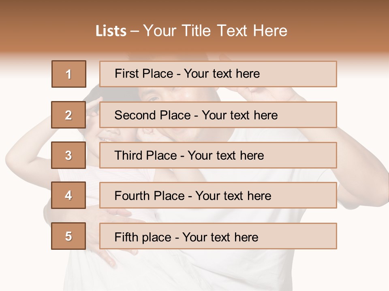Click the number 3 box

tap(68, 155)
